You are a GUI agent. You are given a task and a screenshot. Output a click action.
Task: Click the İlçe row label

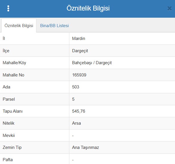pyautogui.click(x=6, y=51)
